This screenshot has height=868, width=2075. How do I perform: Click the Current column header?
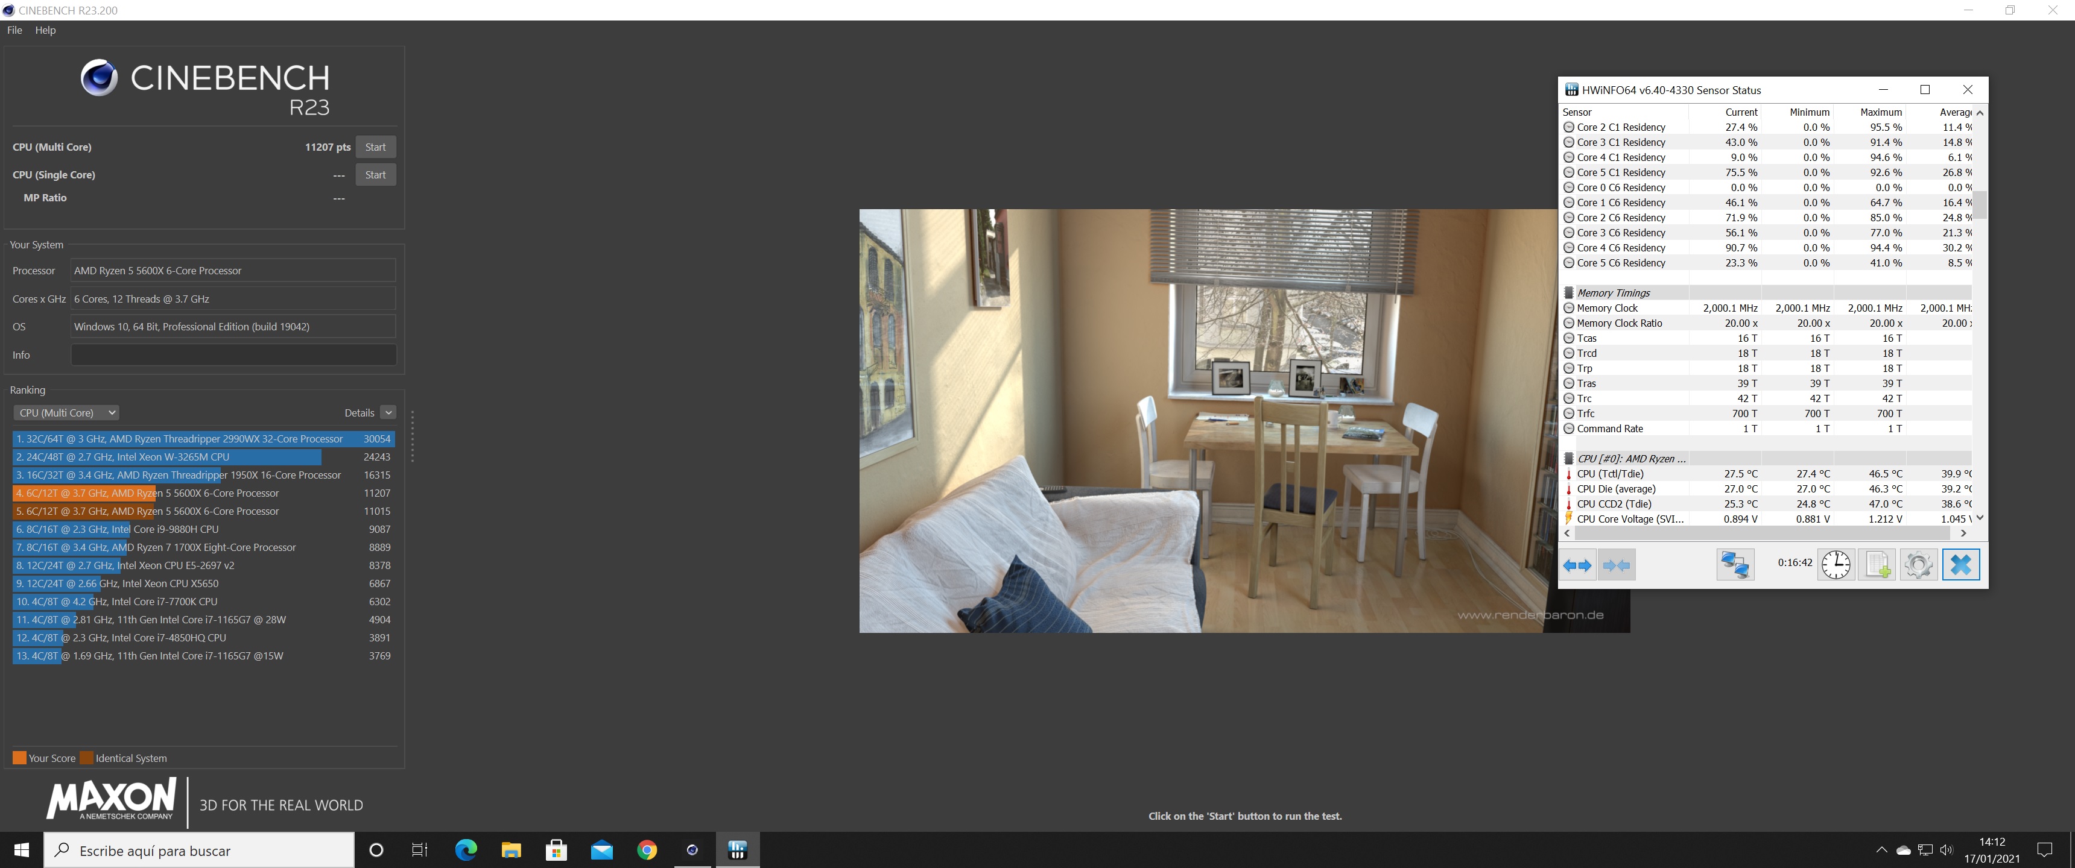coord(1725,113)
